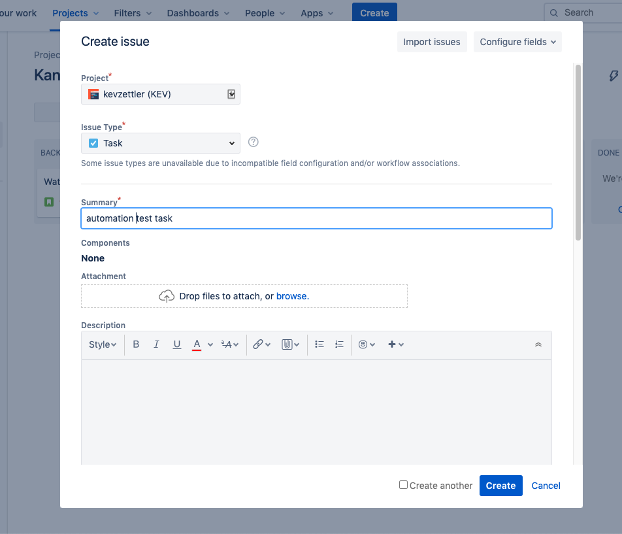Viewport: 622px width, 534px height.
Task: Click the browse link to attach files
Action: [291, 295]
